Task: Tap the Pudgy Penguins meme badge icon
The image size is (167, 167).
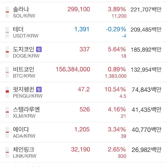Action: pos(39,89)
